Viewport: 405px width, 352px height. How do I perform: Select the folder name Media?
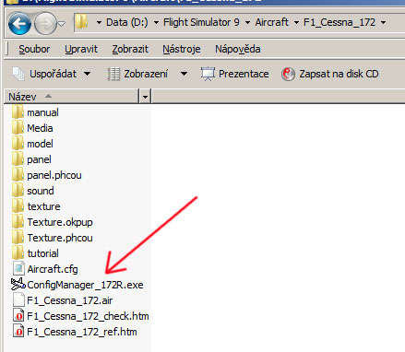(40, 128)
